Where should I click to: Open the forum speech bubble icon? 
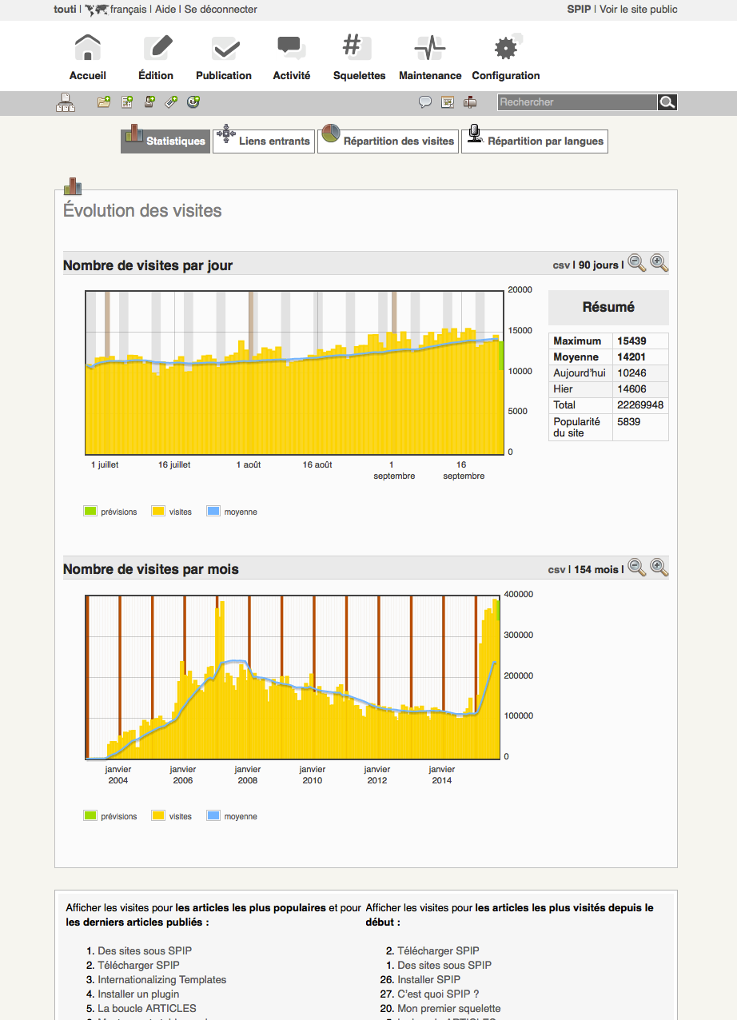[425, 102]
